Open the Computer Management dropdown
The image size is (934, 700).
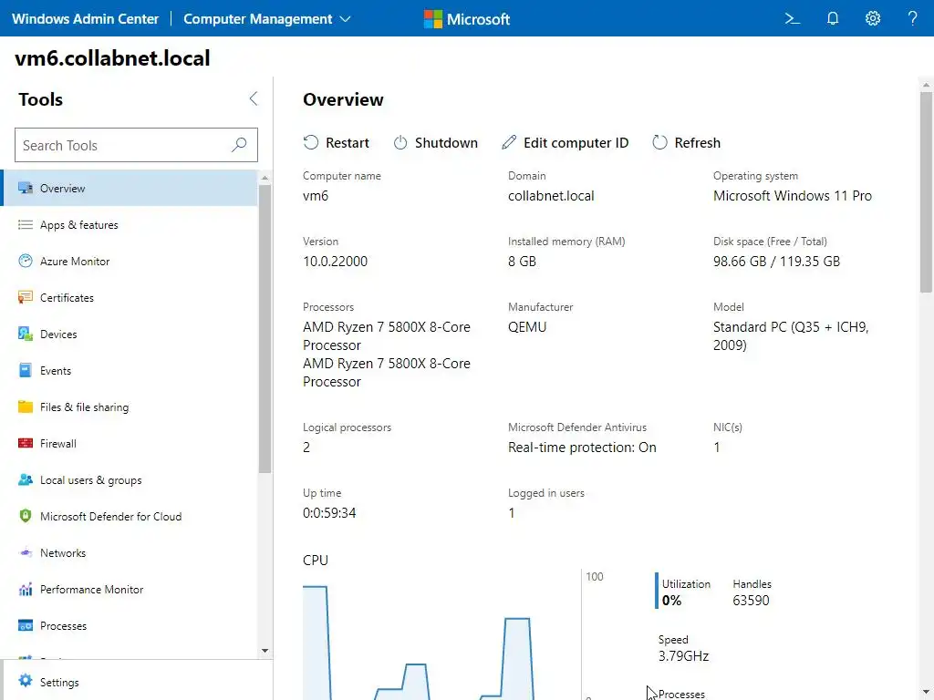[267, 19]
